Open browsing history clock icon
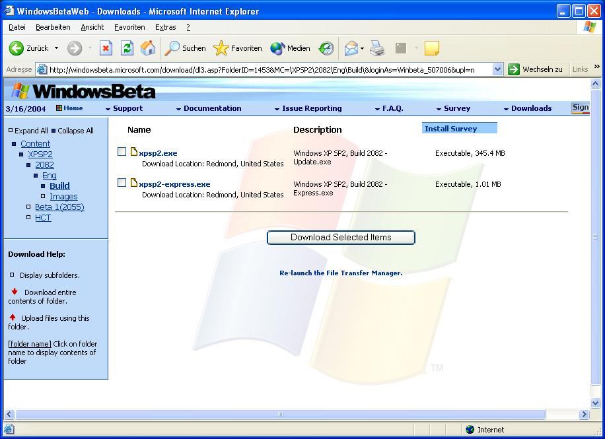This screenshot has height=439, width=605. tap(326, 48)
